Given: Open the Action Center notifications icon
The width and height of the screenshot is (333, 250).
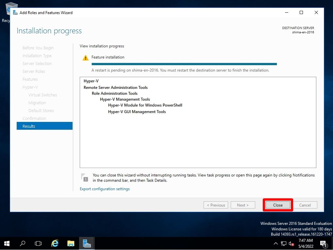Looking at the screenshot, I should (x=324, y=244).
